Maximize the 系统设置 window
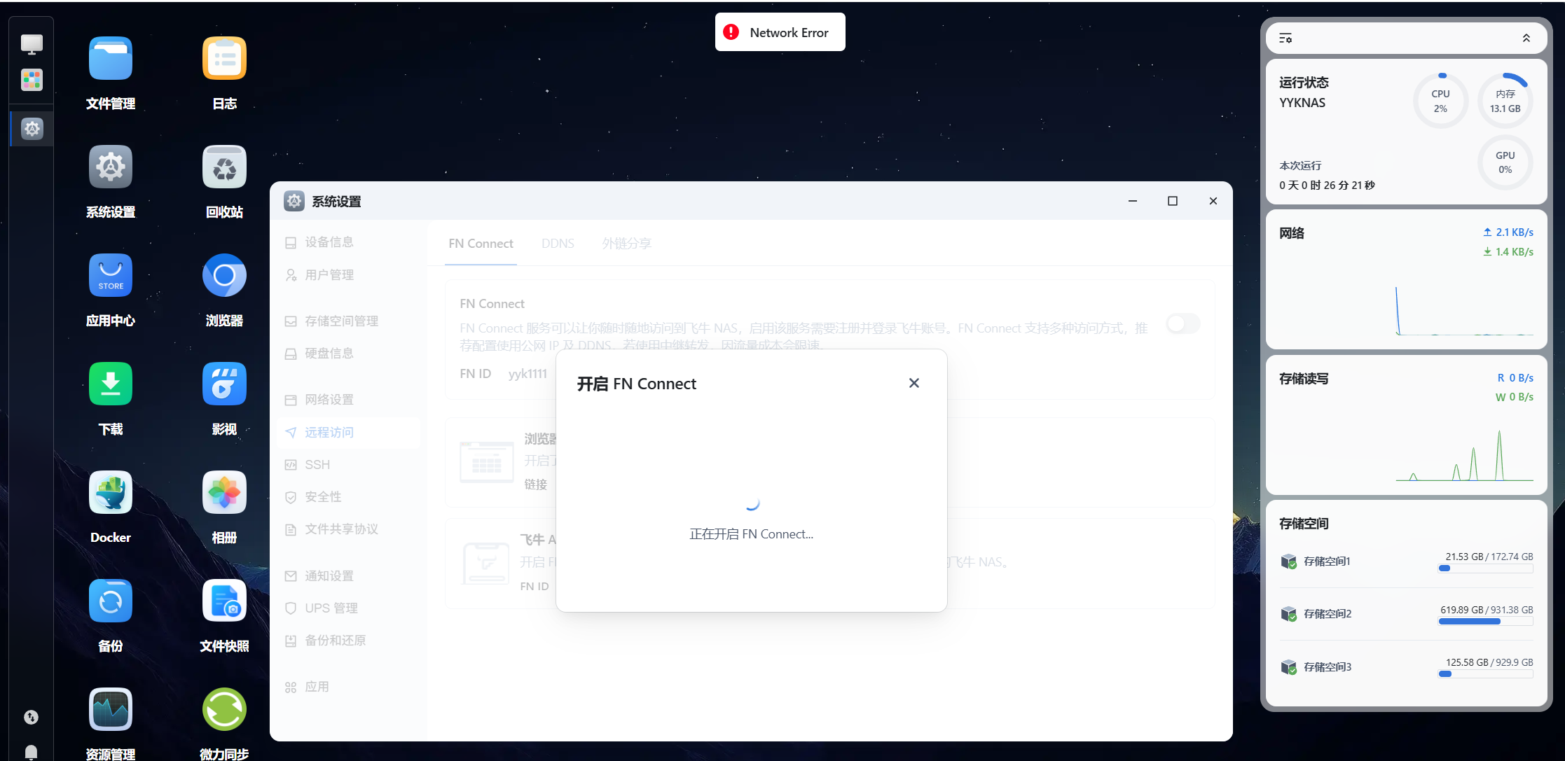Screen dimensions: 1565x761 (1172, 201)
